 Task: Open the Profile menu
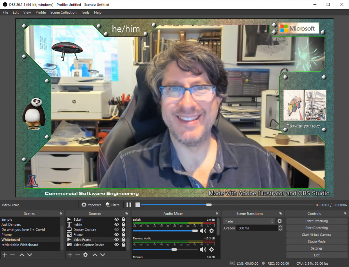pos(41,13)
